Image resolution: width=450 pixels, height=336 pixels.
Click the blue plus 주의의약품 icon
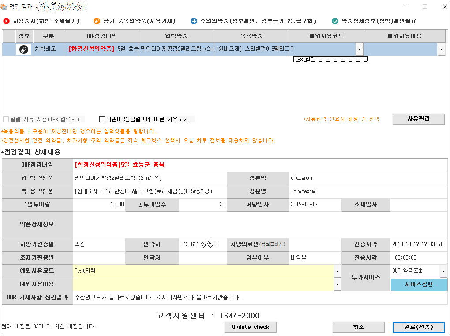click(194, 21)
